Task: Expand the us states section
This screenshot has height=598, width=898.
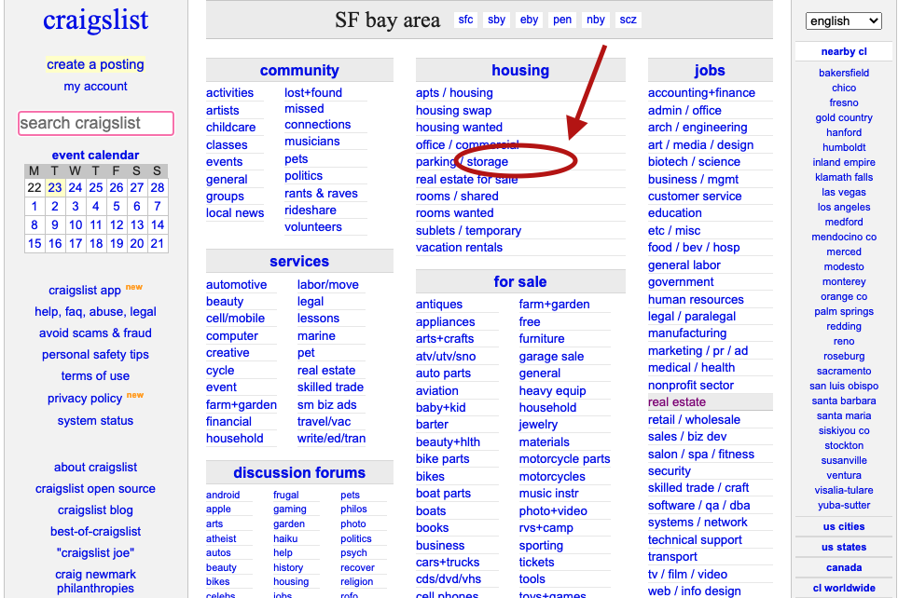Action: pyautogui.click(x=844, y=548)
